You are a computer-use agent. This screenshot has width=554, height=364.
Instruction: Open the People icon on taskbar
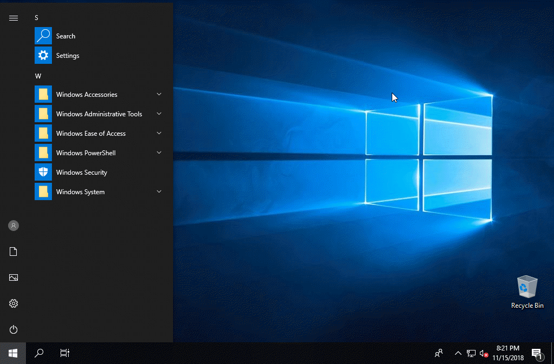coord(438,353)
